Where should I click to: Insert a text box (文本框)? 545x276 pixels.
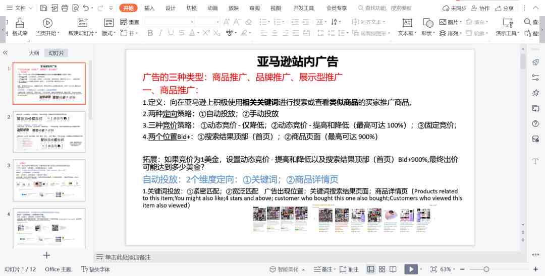click(407, 27)
